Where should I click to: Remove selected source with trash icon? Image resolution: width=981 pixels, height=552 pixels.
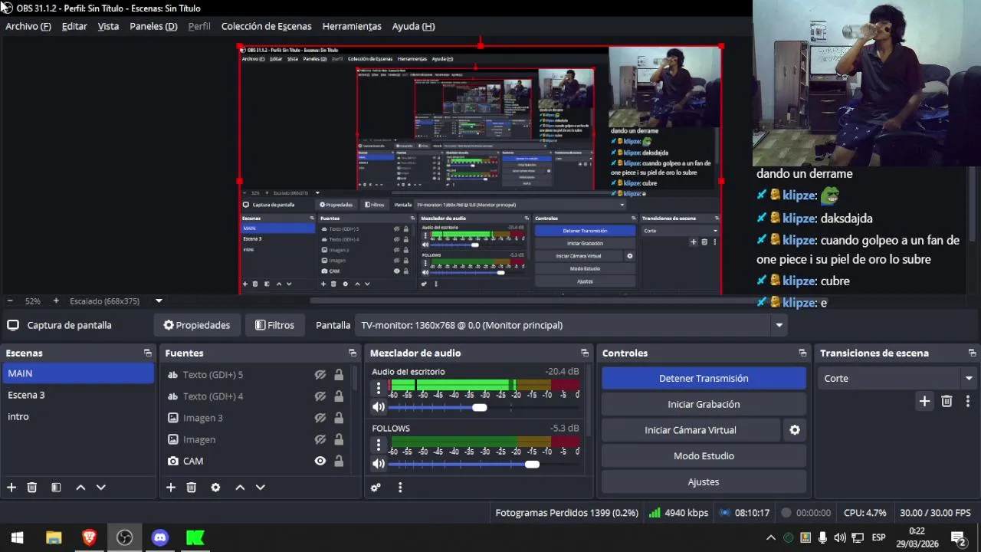click(192, 488)
